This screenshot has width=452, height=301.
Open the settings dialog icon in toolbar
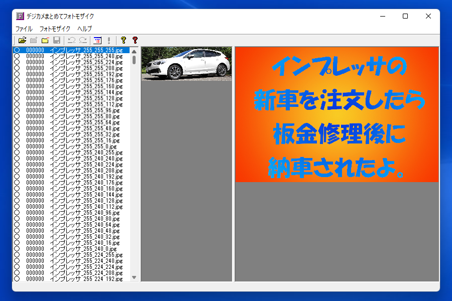98,40
